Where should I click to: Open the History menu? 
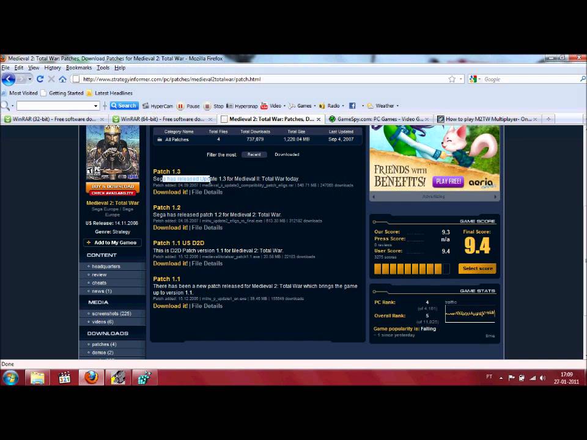coord(53,68)
